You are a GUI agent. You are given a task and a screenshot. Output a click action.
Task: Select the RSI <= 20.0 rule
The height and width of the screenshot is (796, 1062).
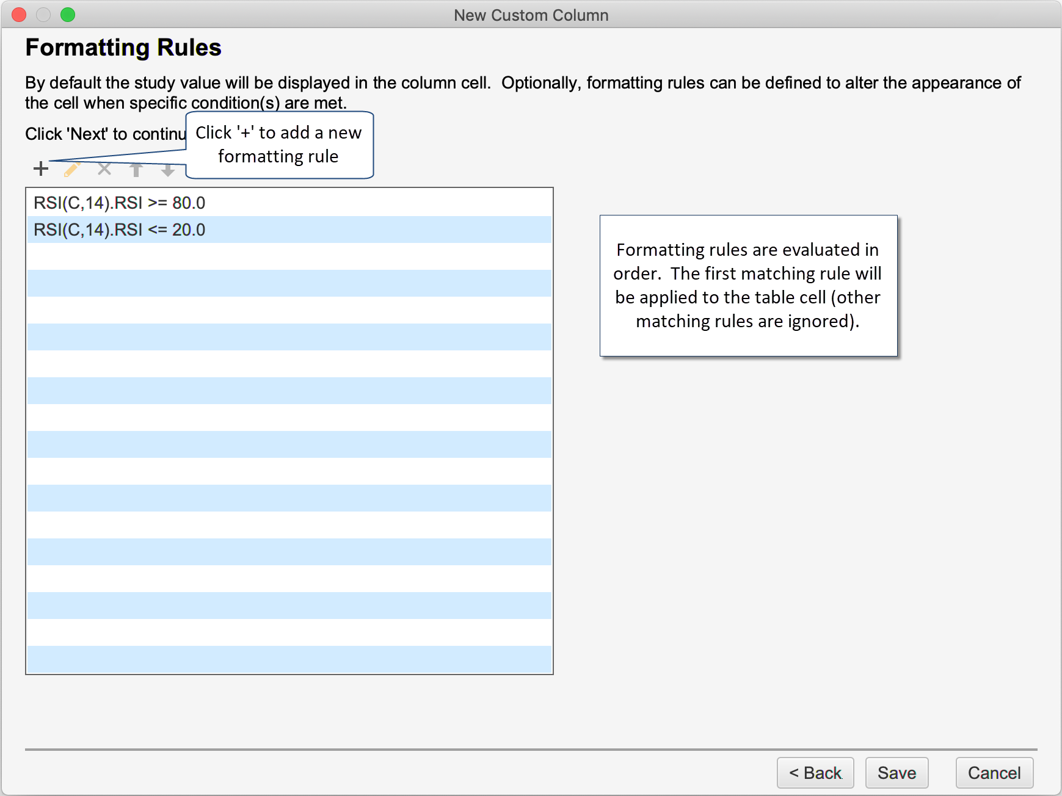pyautogui.click(x=120, y=230)
